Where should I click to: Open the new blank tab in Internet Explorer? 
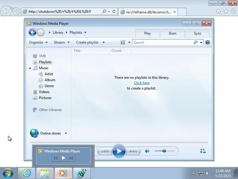point(182,12)
